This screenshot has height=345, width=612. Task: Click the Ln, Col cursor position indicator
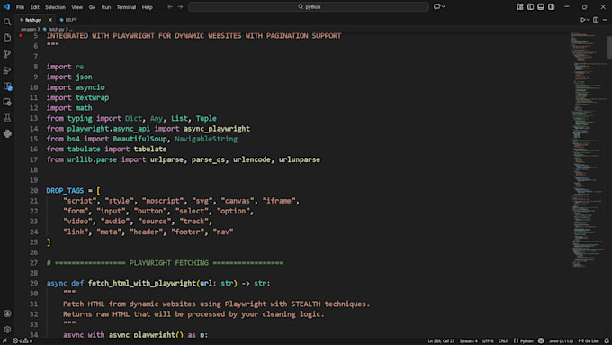point(441,341)
